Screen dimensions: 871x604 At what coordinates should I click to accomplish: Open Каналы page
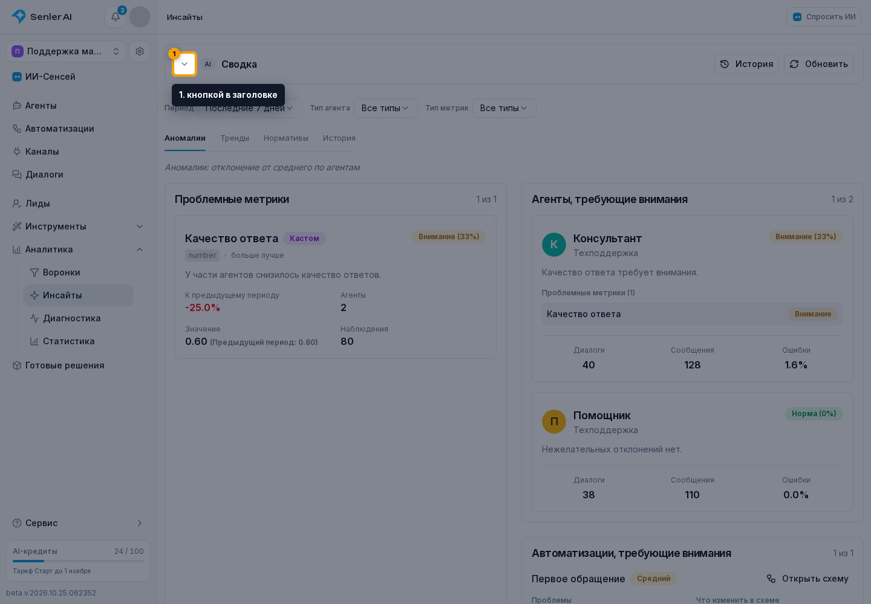click(x=78, y=152)
